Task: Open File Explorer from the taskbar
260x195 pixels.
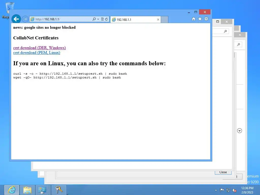Action: pyautogui.click(x=27, y=190)
